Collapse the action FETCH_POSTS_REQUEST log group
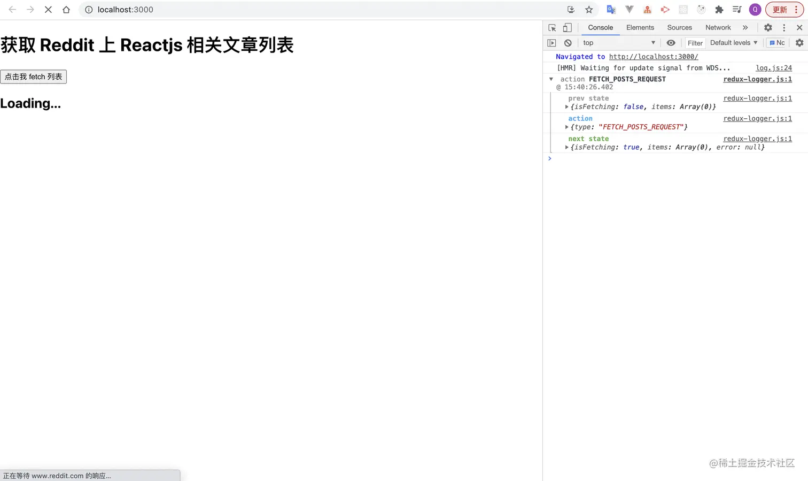The width and height of the screenshot is (808, 481). point(551,79)
